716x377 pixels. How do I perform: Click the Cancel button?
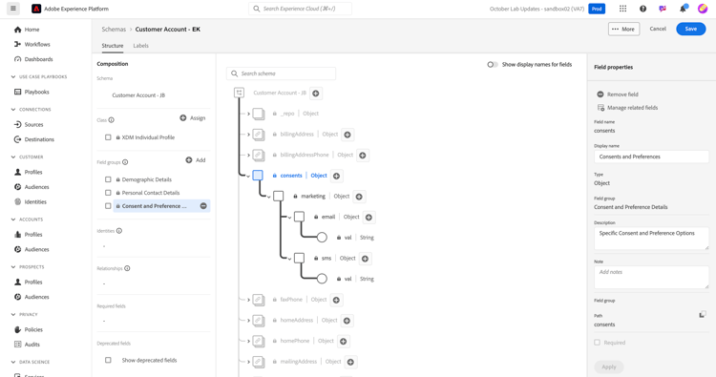coord(658,29)
